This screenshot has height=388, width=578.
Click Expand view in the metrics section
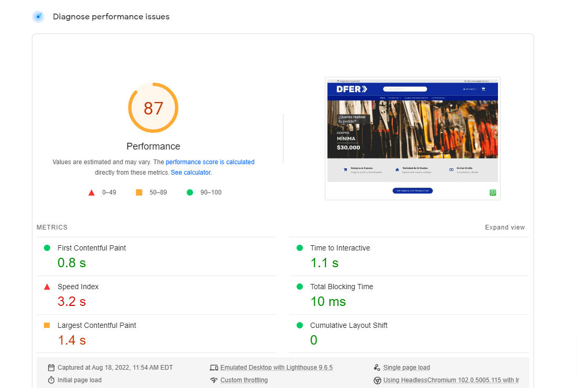pos(505,227)
